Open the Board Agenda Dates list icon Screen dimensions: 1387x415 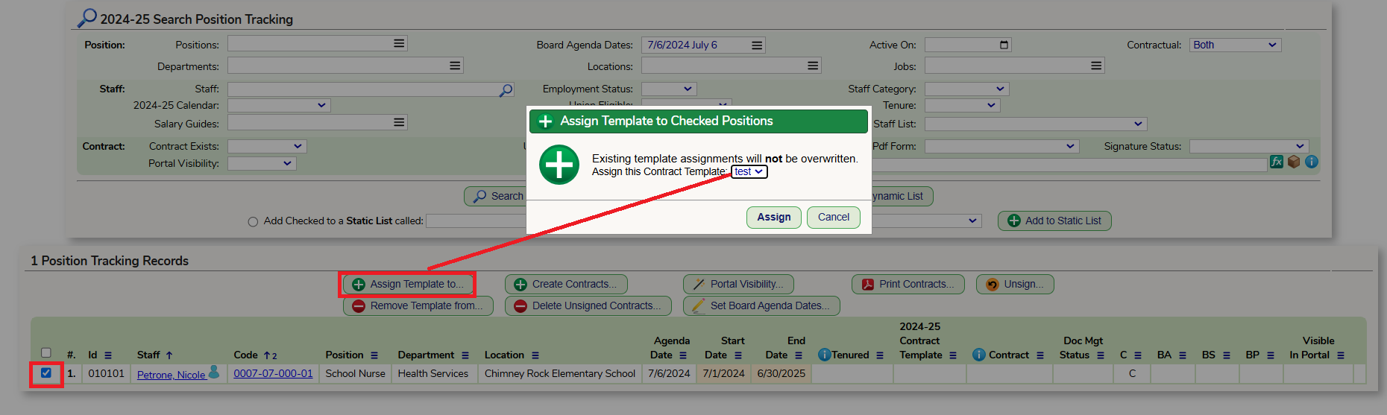[757, 45]
